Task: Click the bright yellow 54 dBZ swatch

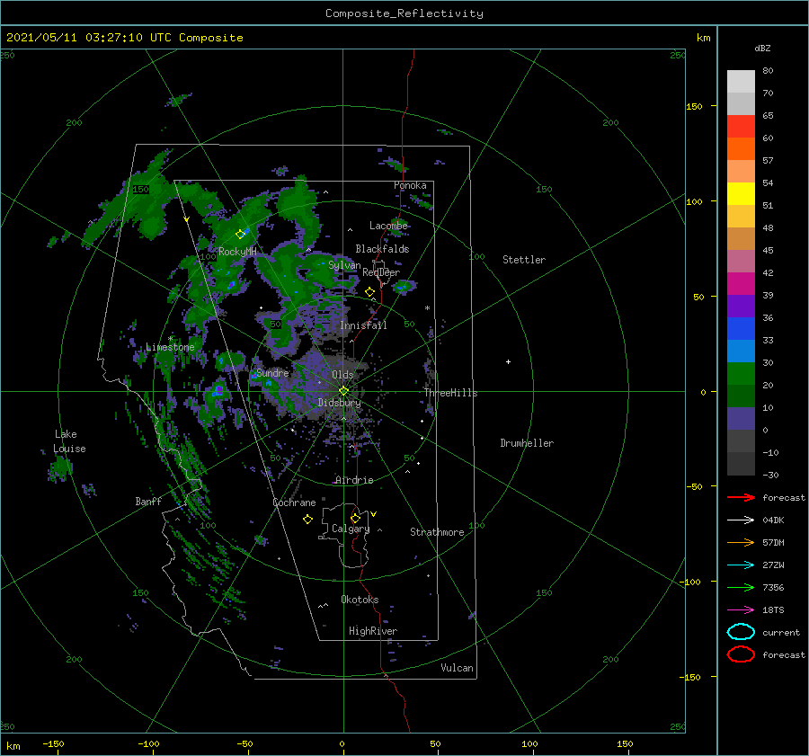Action: [x=741, y=194]
